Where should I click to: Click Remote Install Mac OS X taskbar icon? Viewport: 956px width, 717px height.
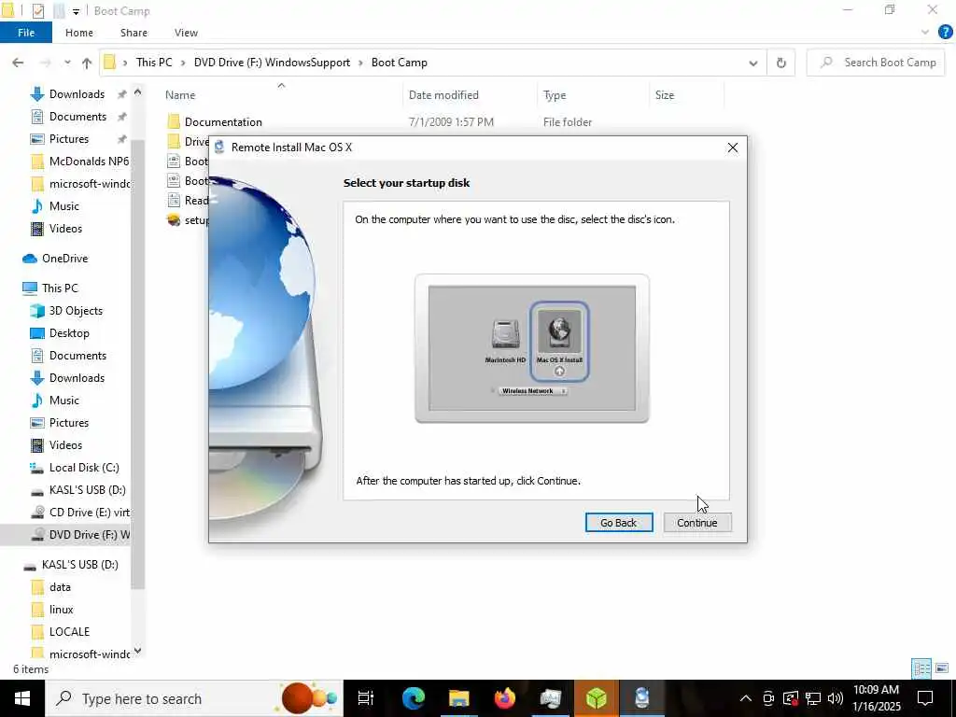(642, 698)
